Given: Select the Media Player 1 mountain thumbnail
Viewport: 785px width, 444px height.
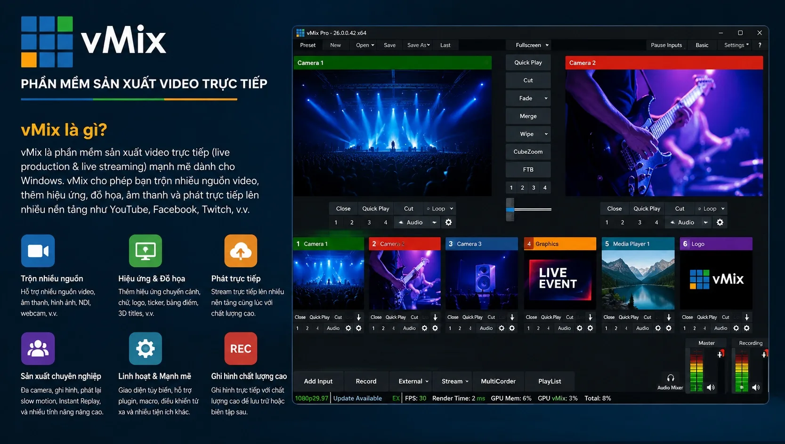Looking at the screenshot, I should (638, 279).
